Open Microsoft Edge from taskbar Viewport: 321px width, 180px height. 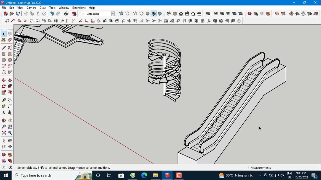coord(144,175)
